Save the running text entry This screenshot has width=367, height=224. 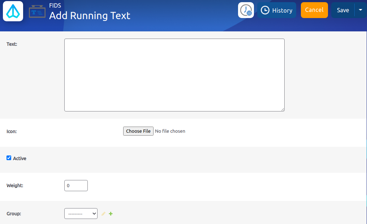(x=342, y=10)
